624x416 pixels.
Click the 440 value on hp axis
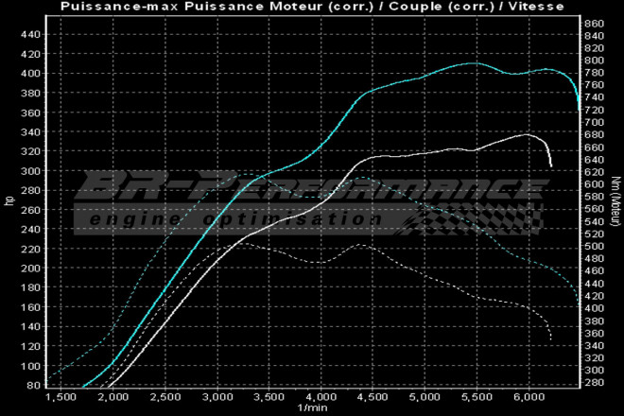[x=29, y=34]
